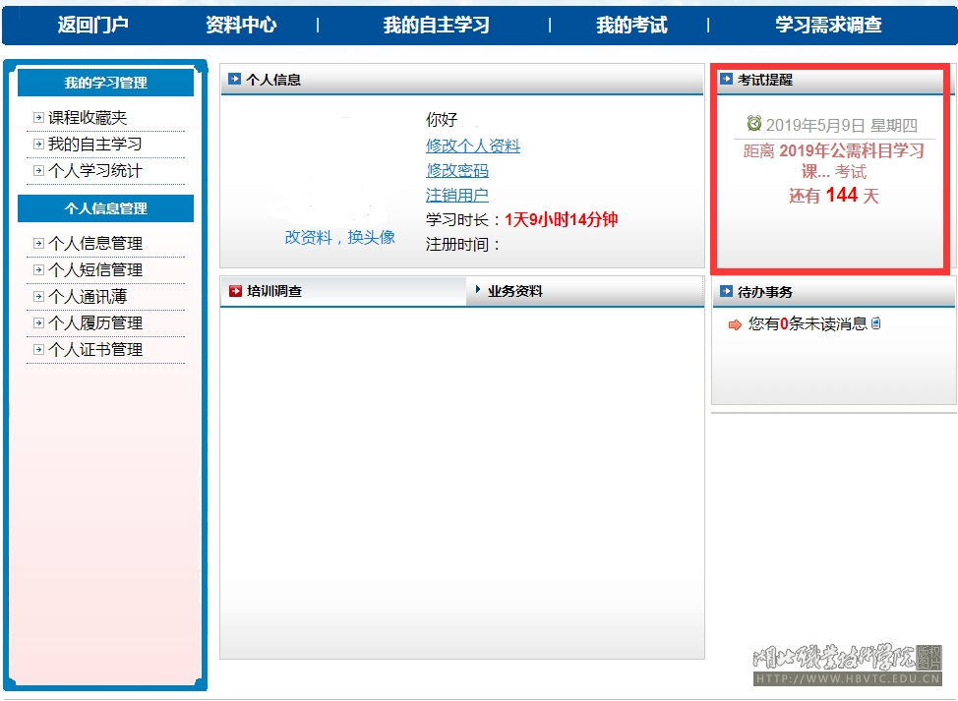Image resolution: width=958 pixels, height=701 pixels.
Task: Click the icon beside 课程收藏夹
Action: click(x=38, y=118)
